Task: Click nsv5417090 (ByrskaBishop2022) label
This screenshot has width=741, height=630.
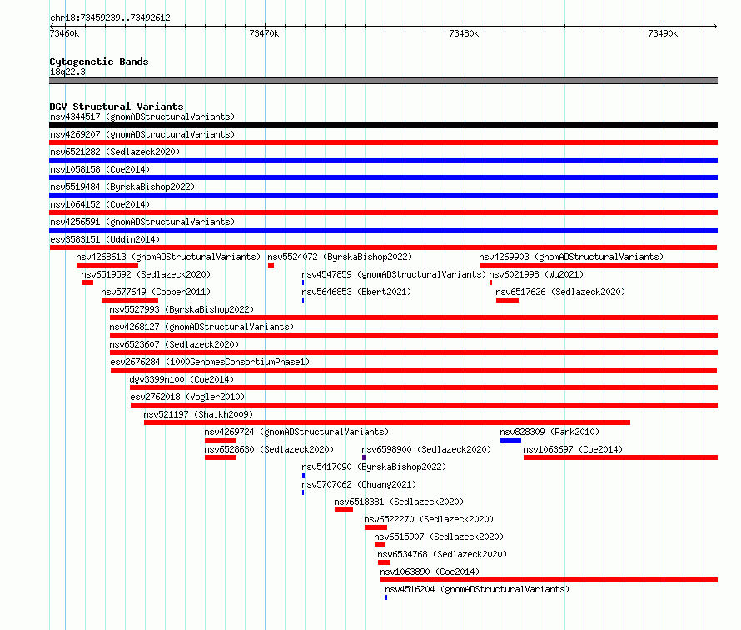Action: click(x=374, y=467)
